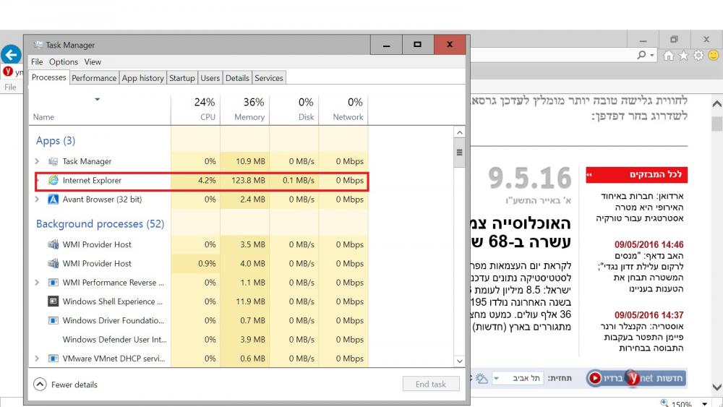Click the browser page scroll down arrow
This screenshot has width=723, height=407.
click(x=716, y=387)
